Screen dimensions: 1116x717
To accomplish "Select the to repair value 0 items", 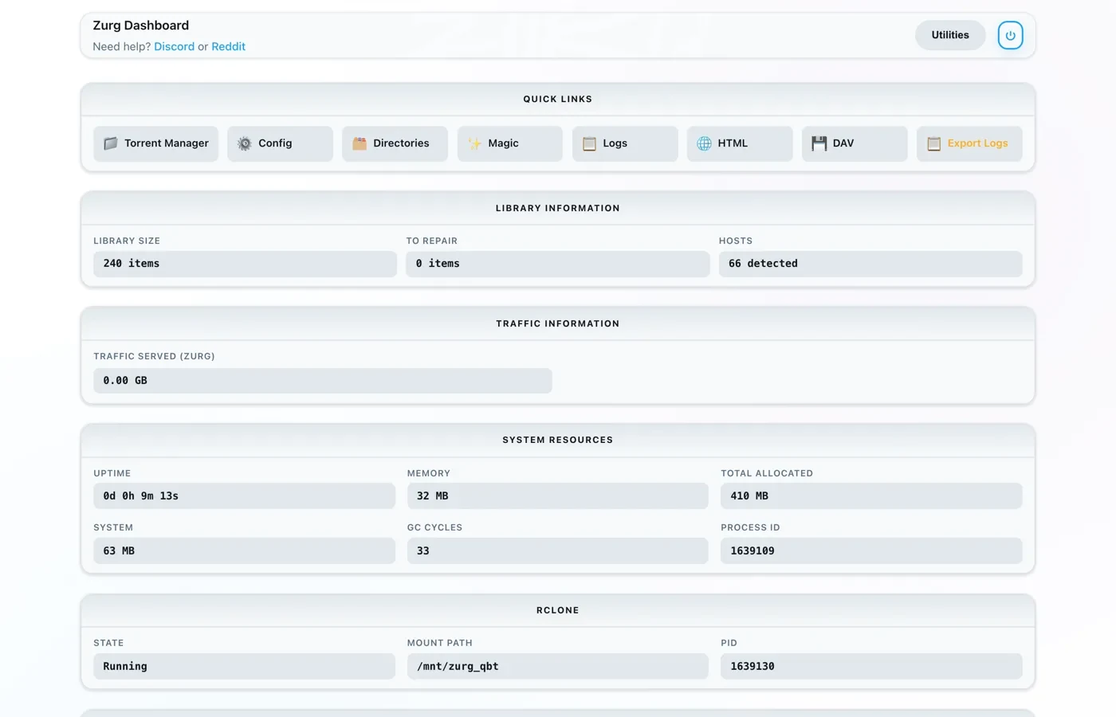I will pyautogui.click(x=558, y=264).
